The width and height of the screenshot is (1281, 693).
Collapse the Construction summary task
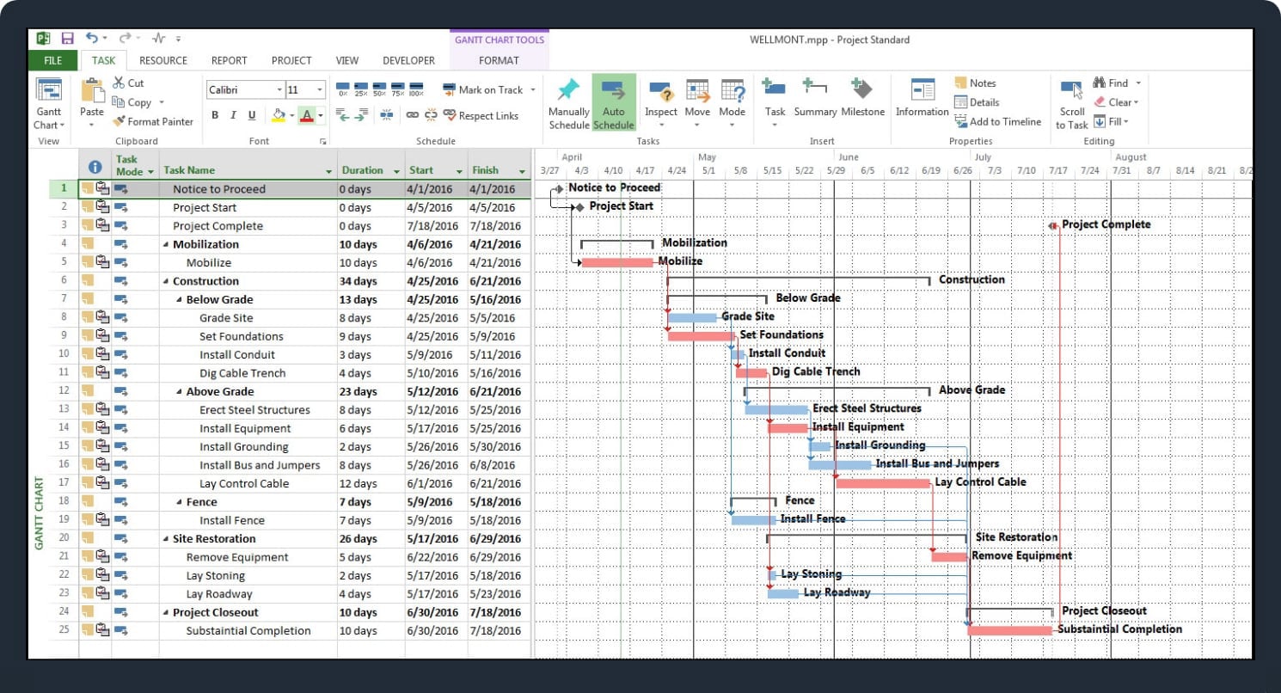(165, 281)
